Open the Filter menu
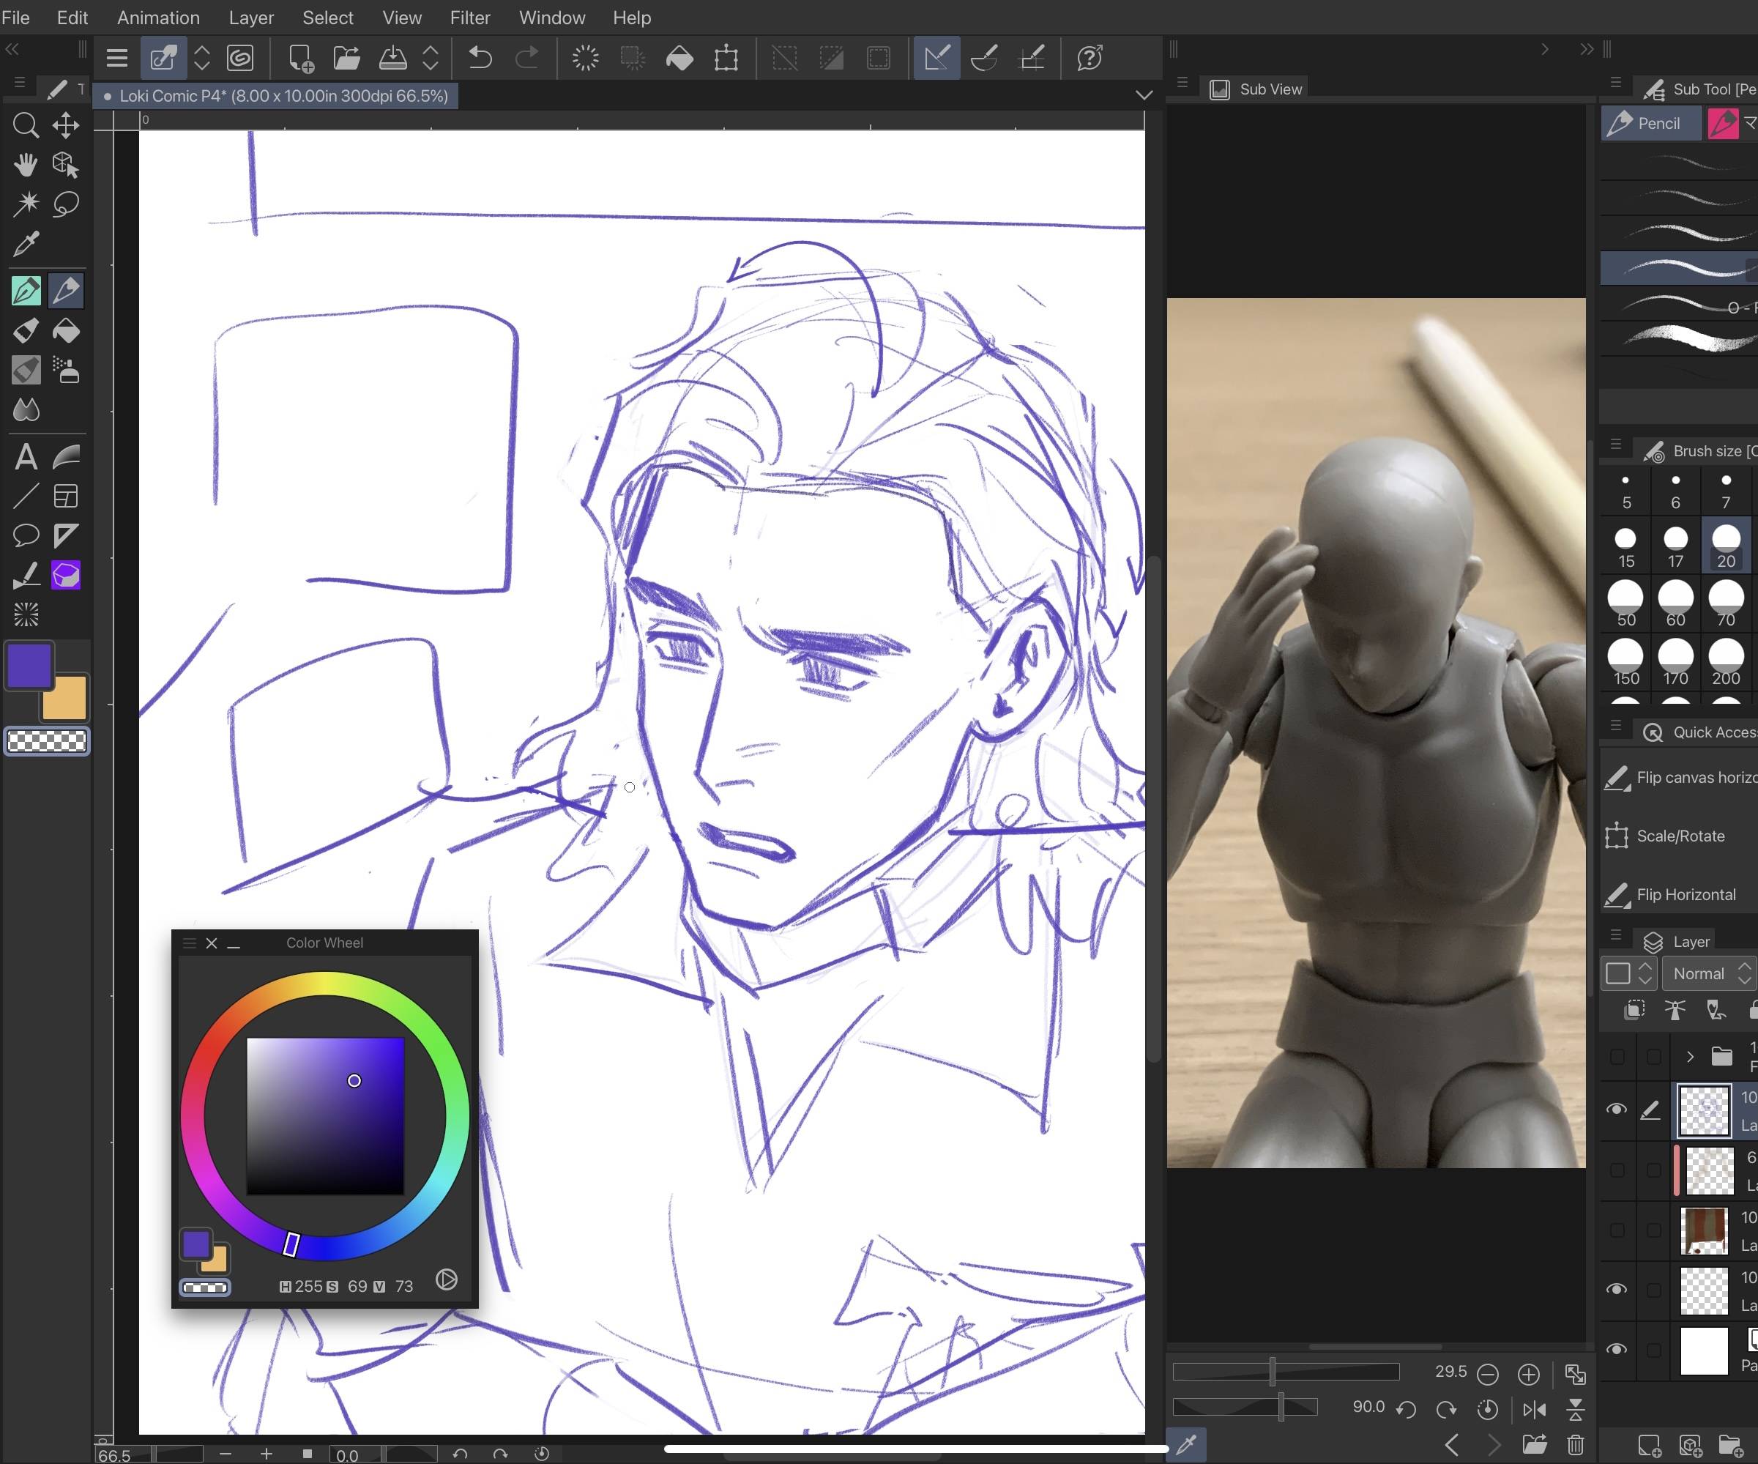This screenshot has height=1464, width=1758. coord(469,18)
